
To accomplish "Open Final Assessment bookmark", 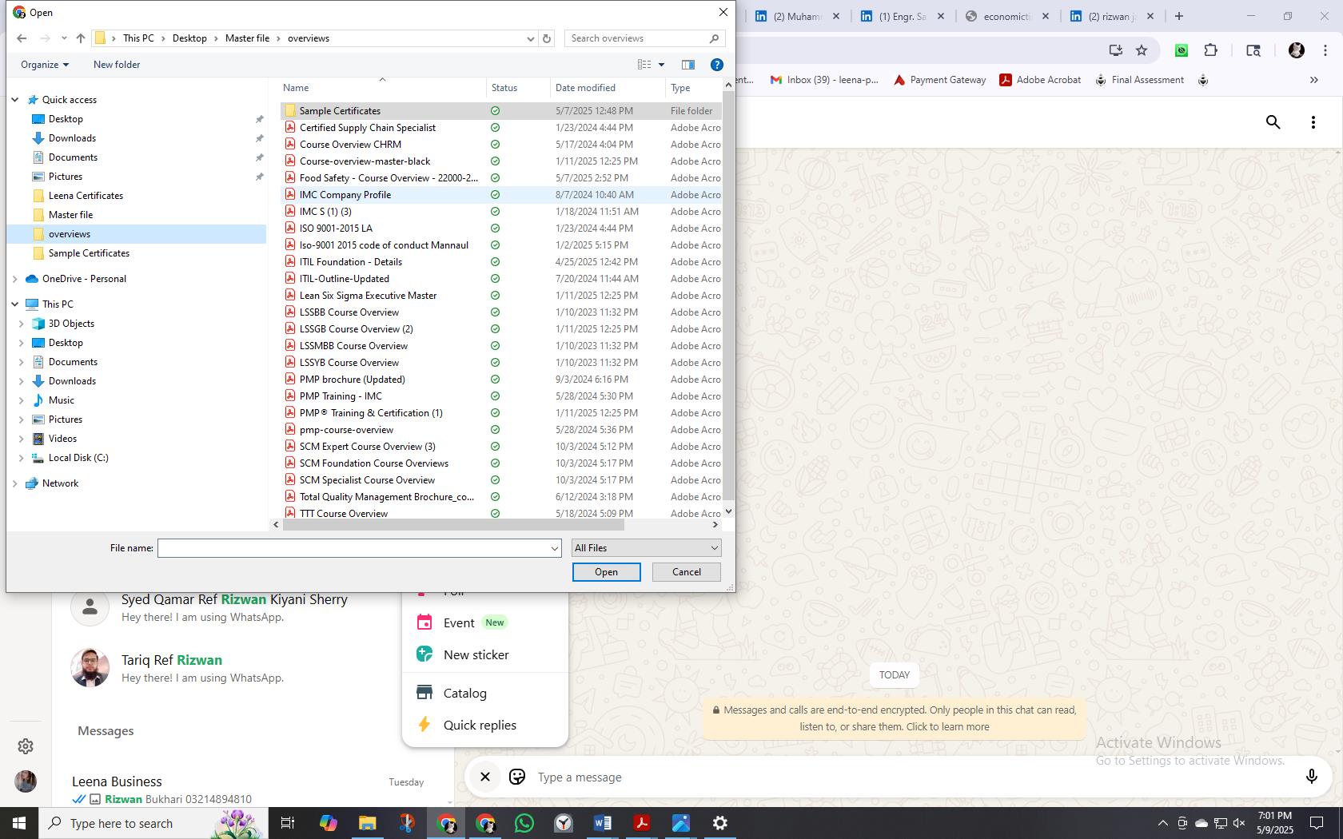I will [1139, 80].
